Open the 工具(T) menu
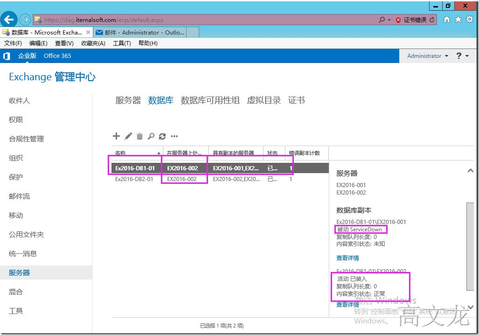 pos(122,43)
